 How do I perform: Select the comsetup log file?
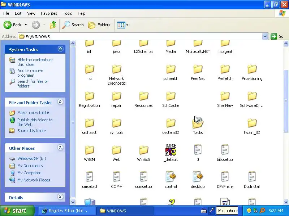[143, 177]
